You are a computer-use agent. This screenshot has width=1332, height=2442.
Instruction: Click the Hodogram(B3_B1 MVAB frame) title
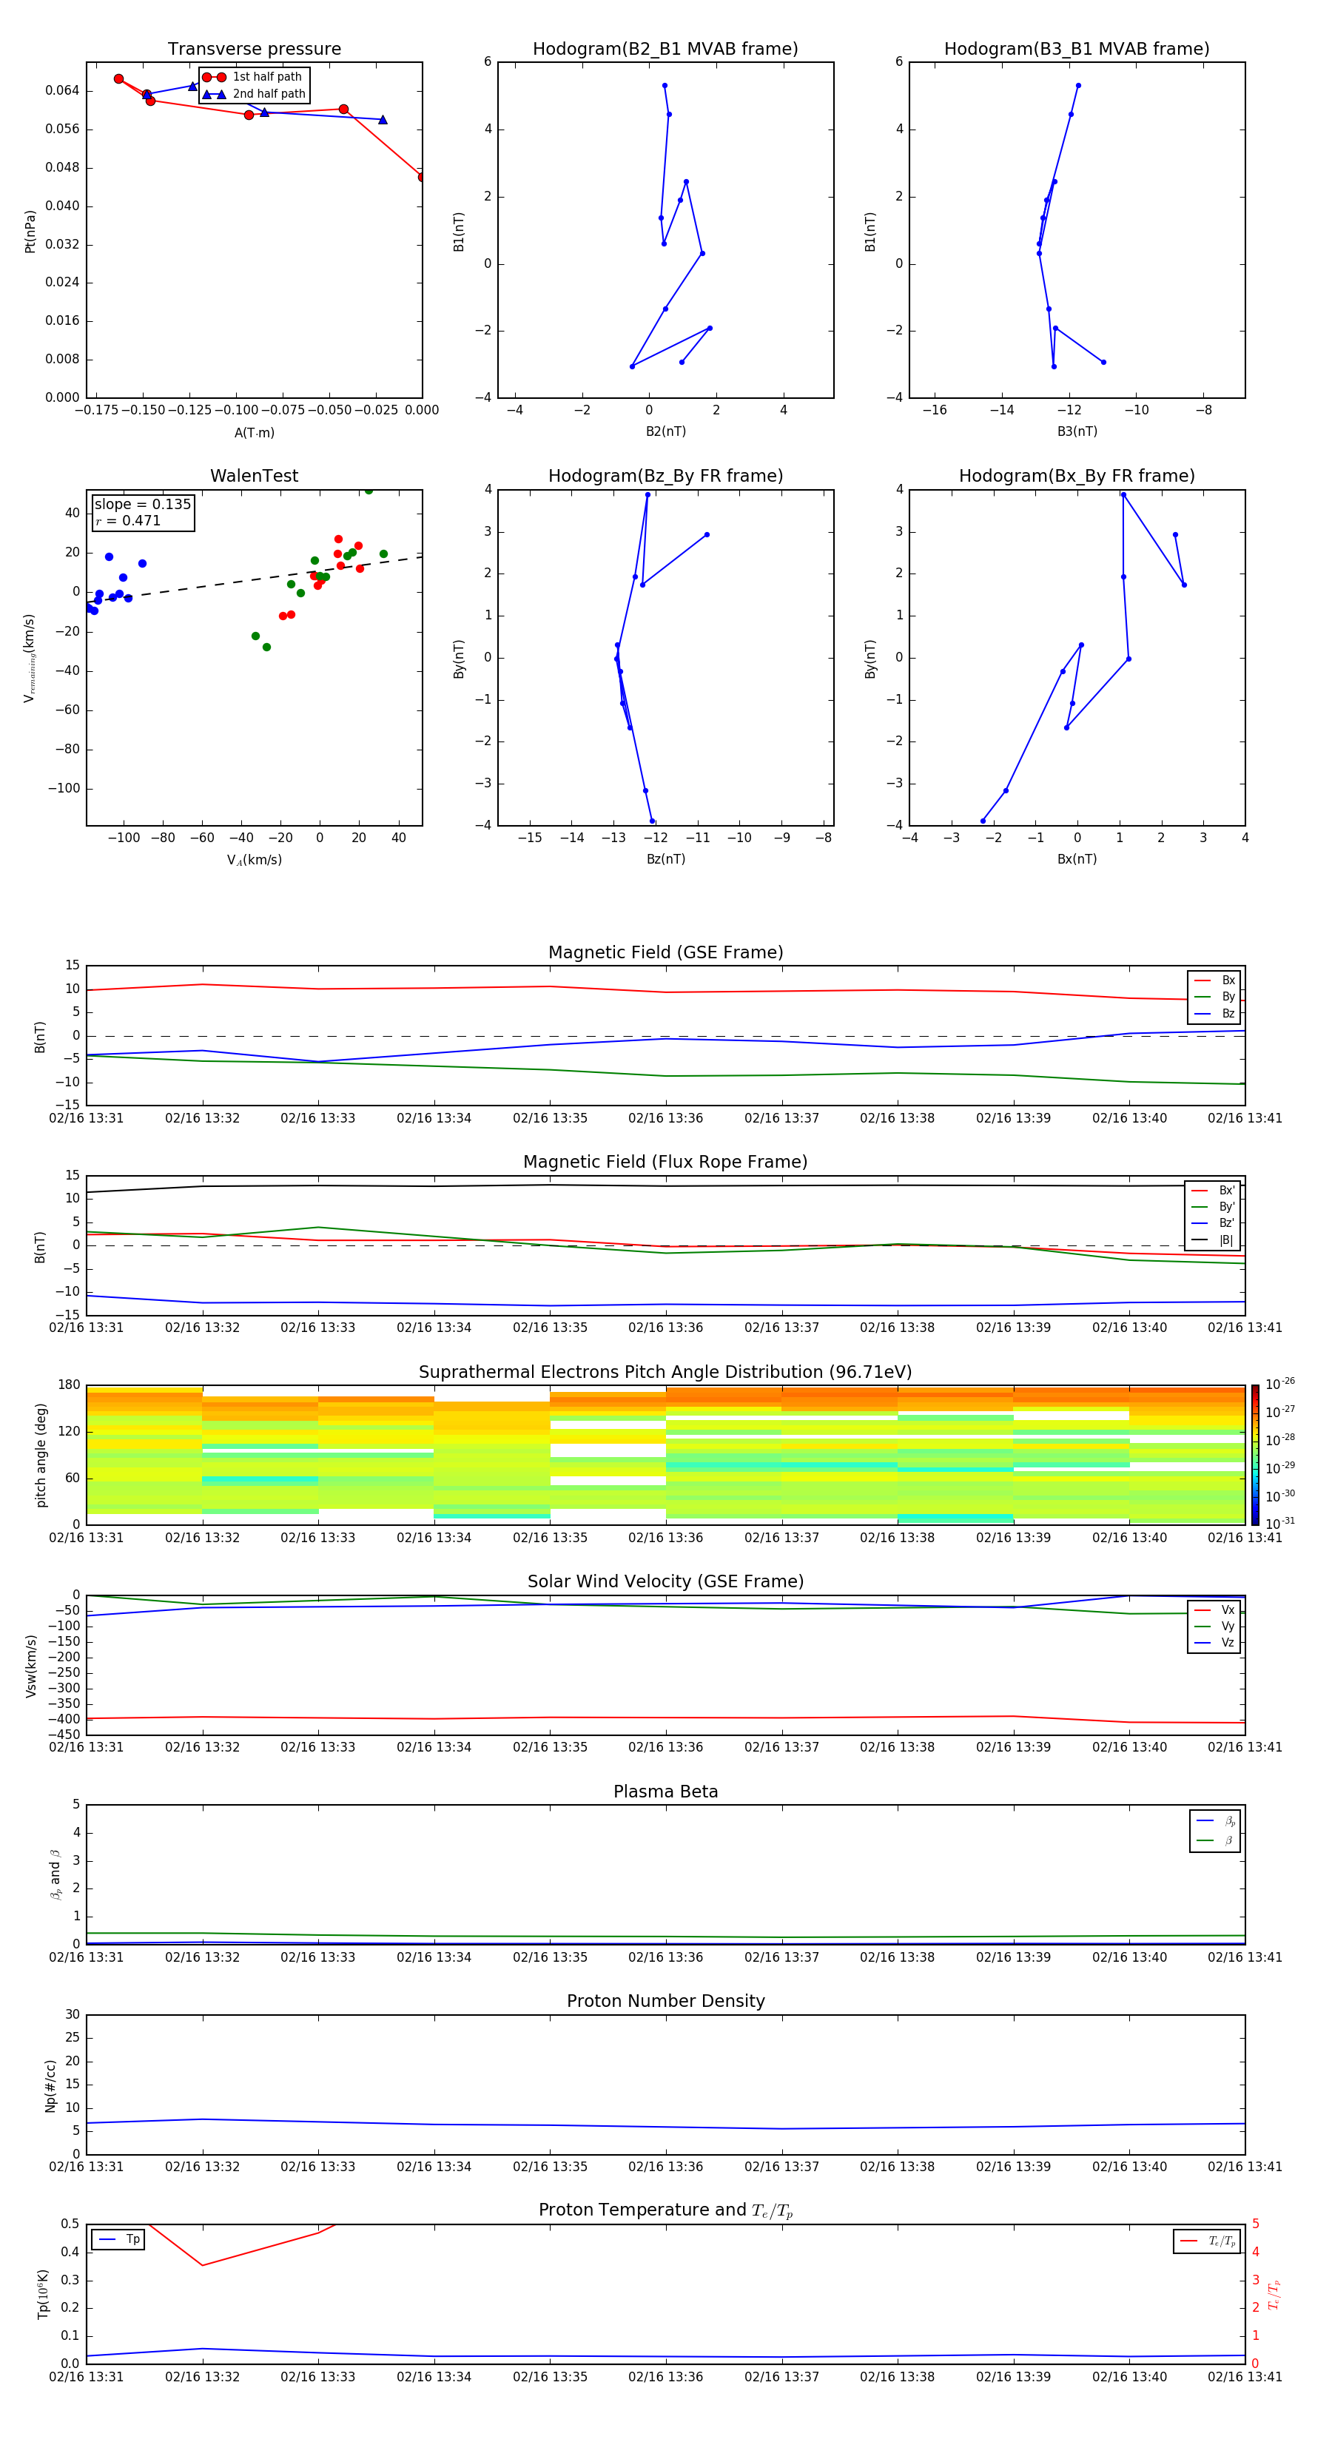pos(1077,50)
